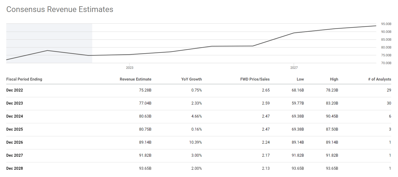
Task: Select the Dec 2024 row label
Action: click(15, 116)
